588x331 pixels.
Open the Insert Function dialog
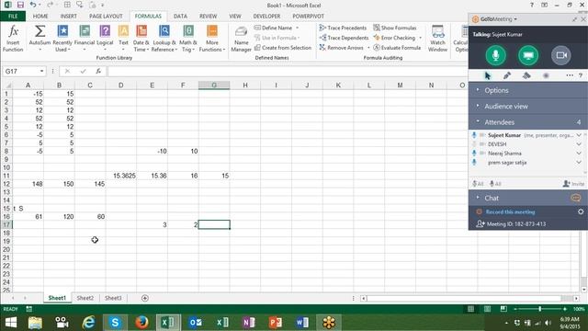pos(13,39)
